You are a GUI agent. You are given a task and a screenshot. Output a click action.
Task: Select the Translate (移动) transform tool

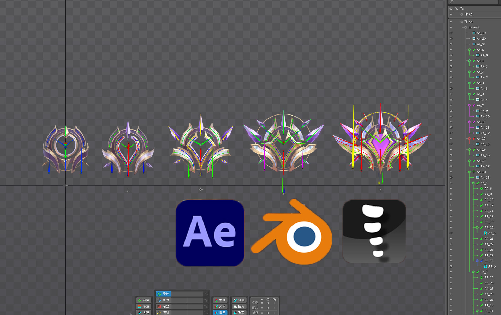tap(164, 300)
